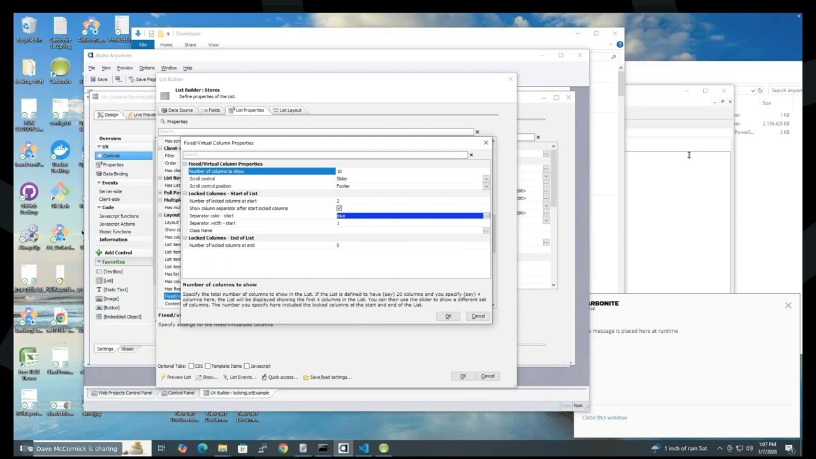Enable the Template Items optional tab checkbox
816x459 pixels.
[x=208, y=366]
